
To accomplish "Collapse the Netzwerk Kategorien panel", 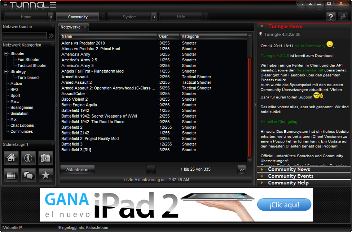I will pyautogui.click(x=52, y=44).
